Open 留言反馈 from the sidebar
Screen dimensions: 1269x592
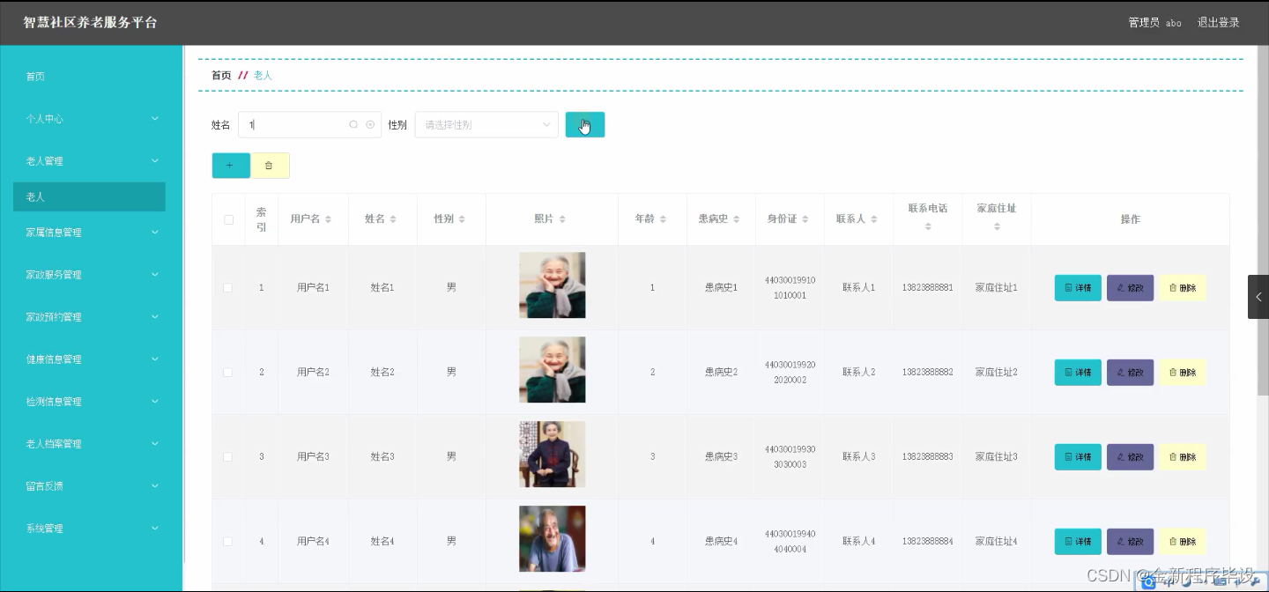45,485
